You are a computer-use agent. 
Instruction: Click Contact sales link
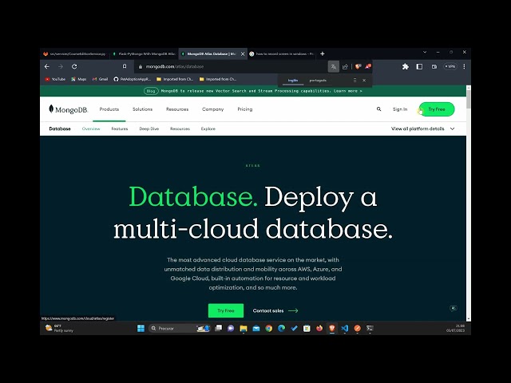(275, 310)
